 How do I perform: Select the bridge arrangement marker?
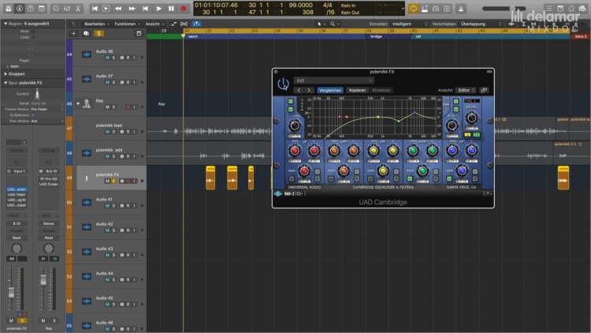388,36
